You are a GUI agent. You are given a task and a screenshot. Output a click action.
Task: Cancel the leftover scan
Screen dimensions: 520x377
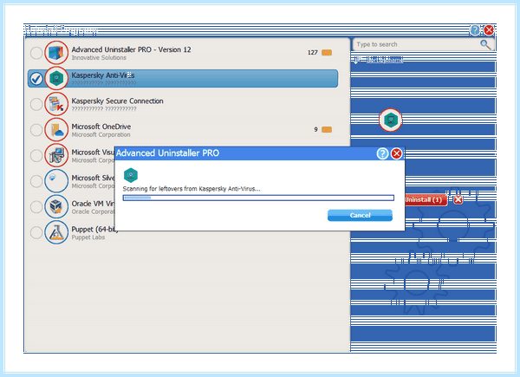[360, 215]
